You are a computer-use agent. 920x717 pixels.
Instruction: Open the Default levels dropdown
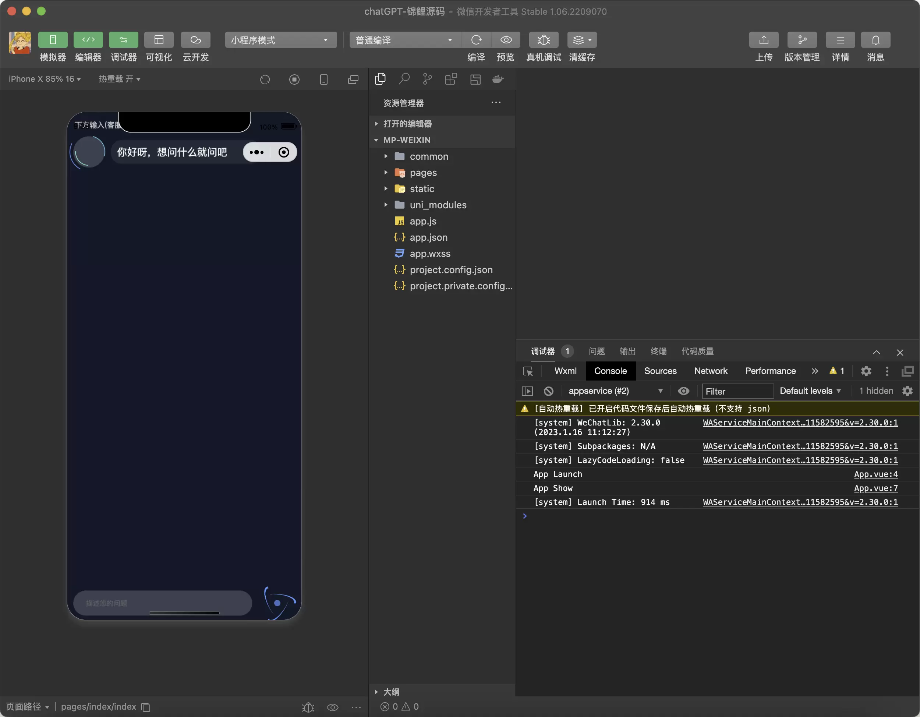[810, 391]
